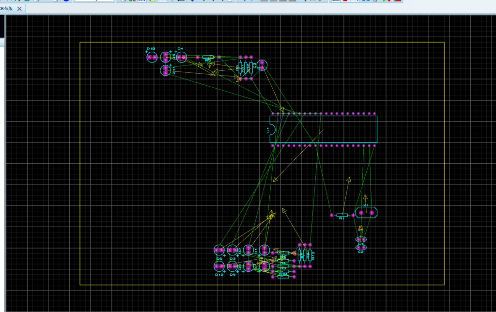
Task: Close the PCB布版 tab
Action: pos(20,9)
